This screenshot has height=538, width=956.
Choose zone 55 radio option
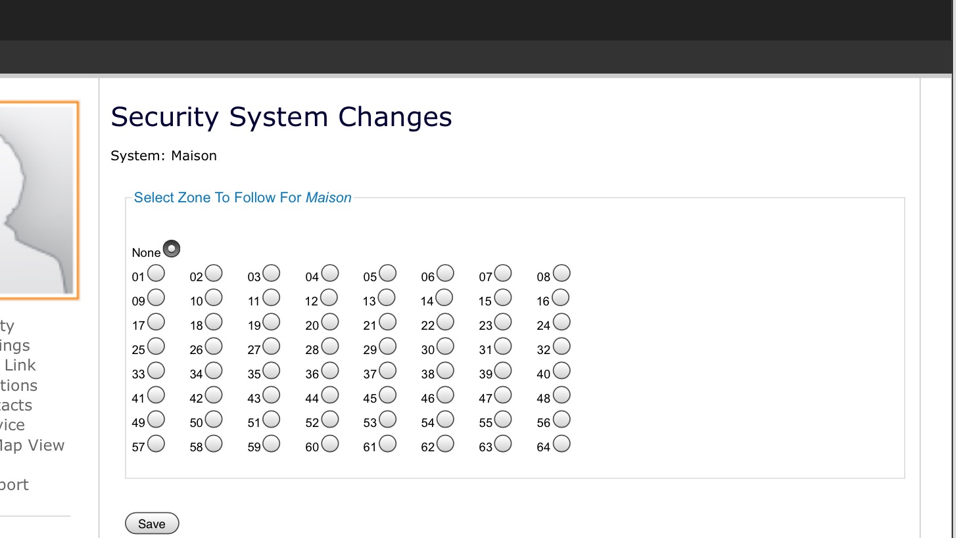pyautogui.click(x=503, y=419)
